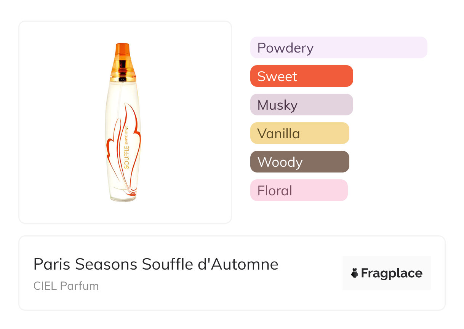This screenshot has height=329, width=464.
Task: Select the orange Sweet accord bar
Action: click(301, 76)
